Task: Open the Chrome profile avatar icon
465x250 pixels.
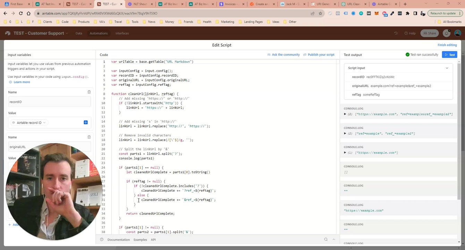Action: click(423, 13)
